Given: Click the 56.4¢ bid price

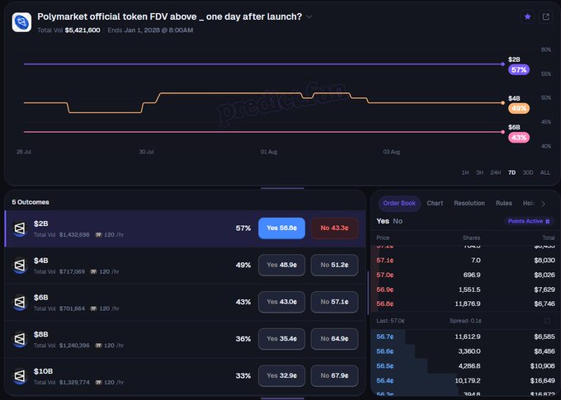Looking at the screenshot, I should point(385,381).
